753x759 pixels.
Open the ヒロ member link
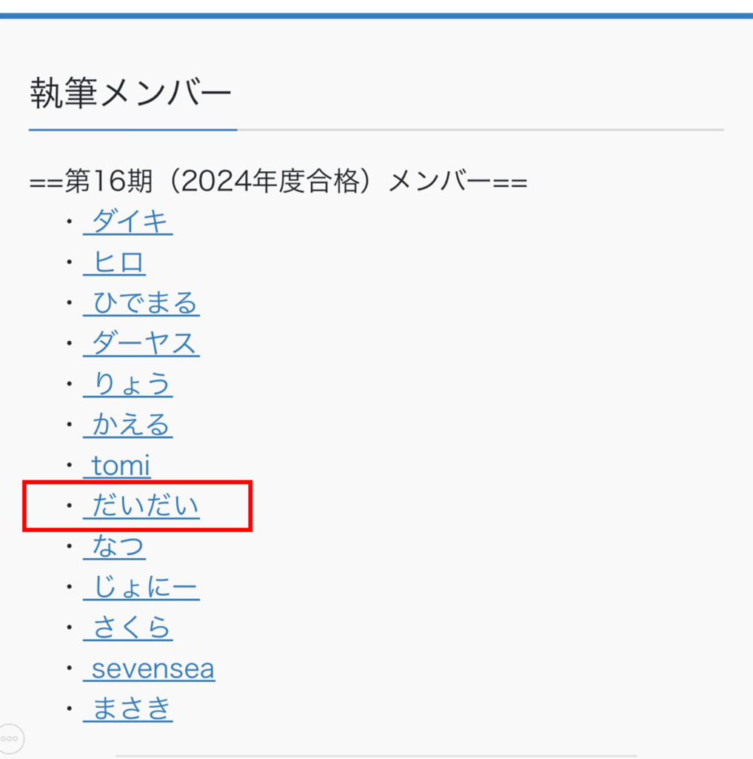tap(118, 262)
